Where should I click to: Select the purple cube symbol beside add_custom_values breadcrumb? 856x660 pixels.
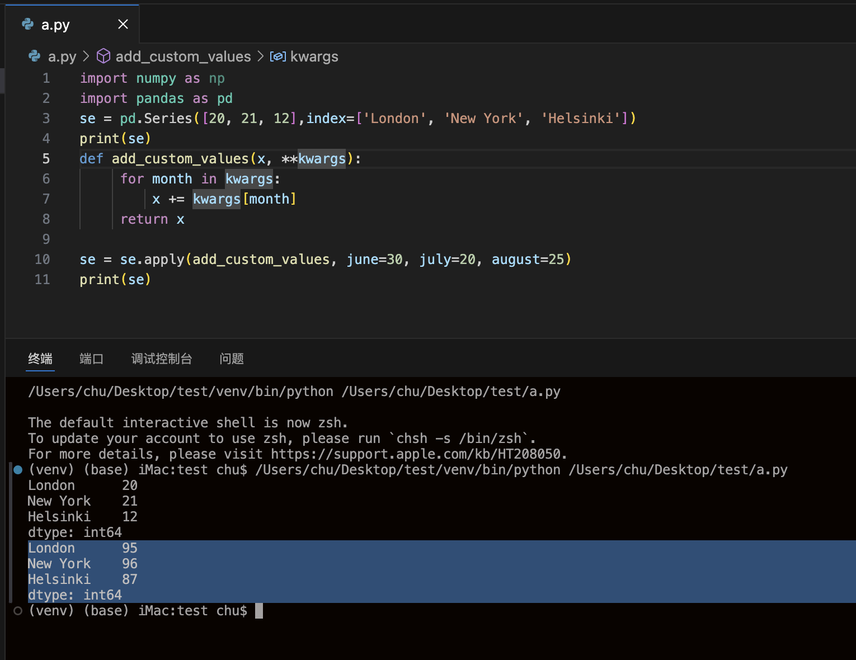(104, 56)
